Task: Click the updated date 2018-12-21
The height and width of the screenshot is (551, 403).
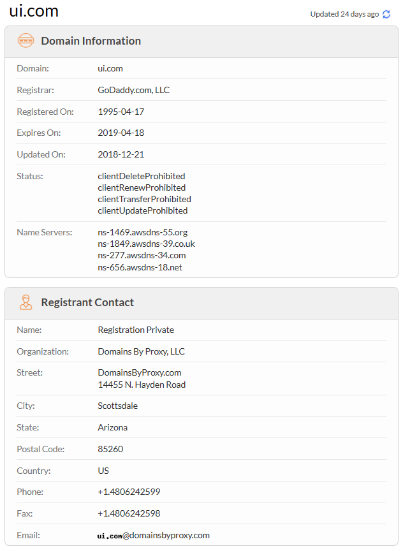Action: tap(121, 154)
